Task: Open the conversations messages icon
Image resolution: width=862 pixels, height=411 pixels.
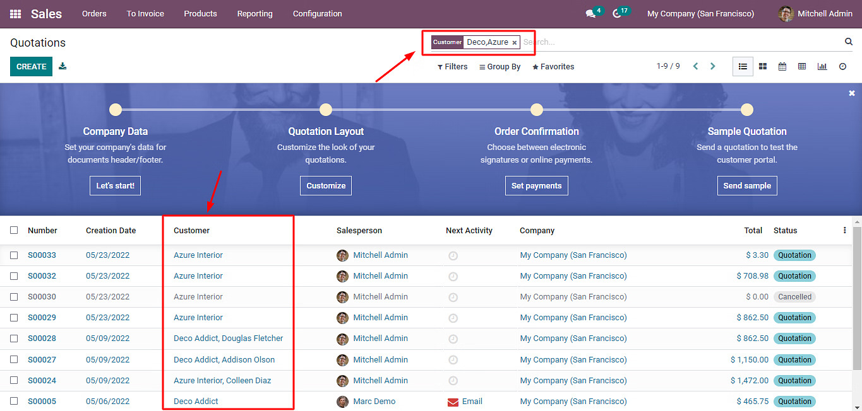Action: coord(590,14)
